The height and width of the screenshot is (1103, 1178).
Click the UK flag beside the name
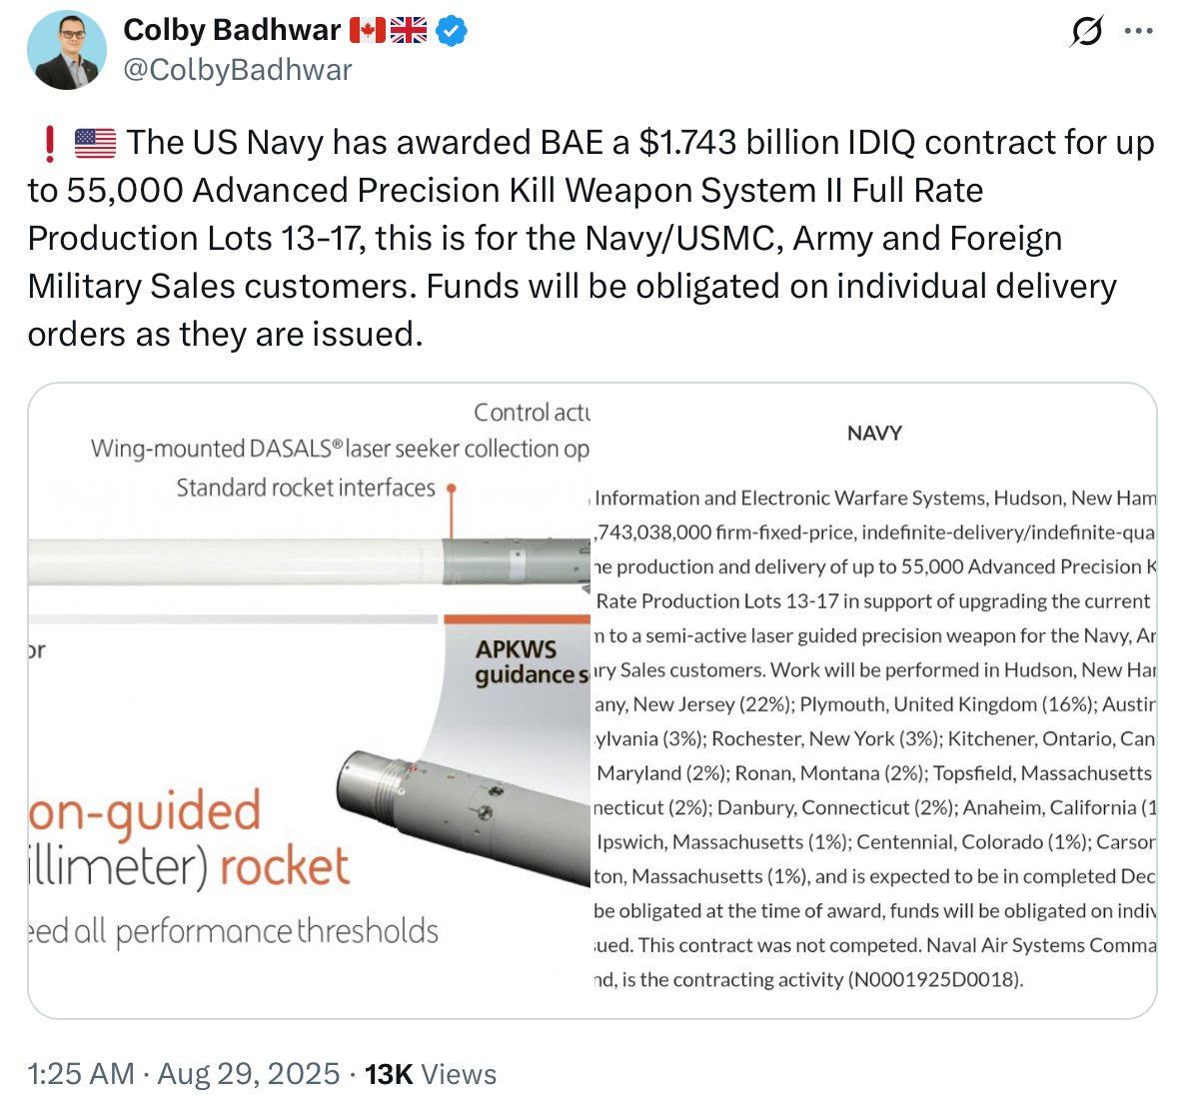pos(409,31)
